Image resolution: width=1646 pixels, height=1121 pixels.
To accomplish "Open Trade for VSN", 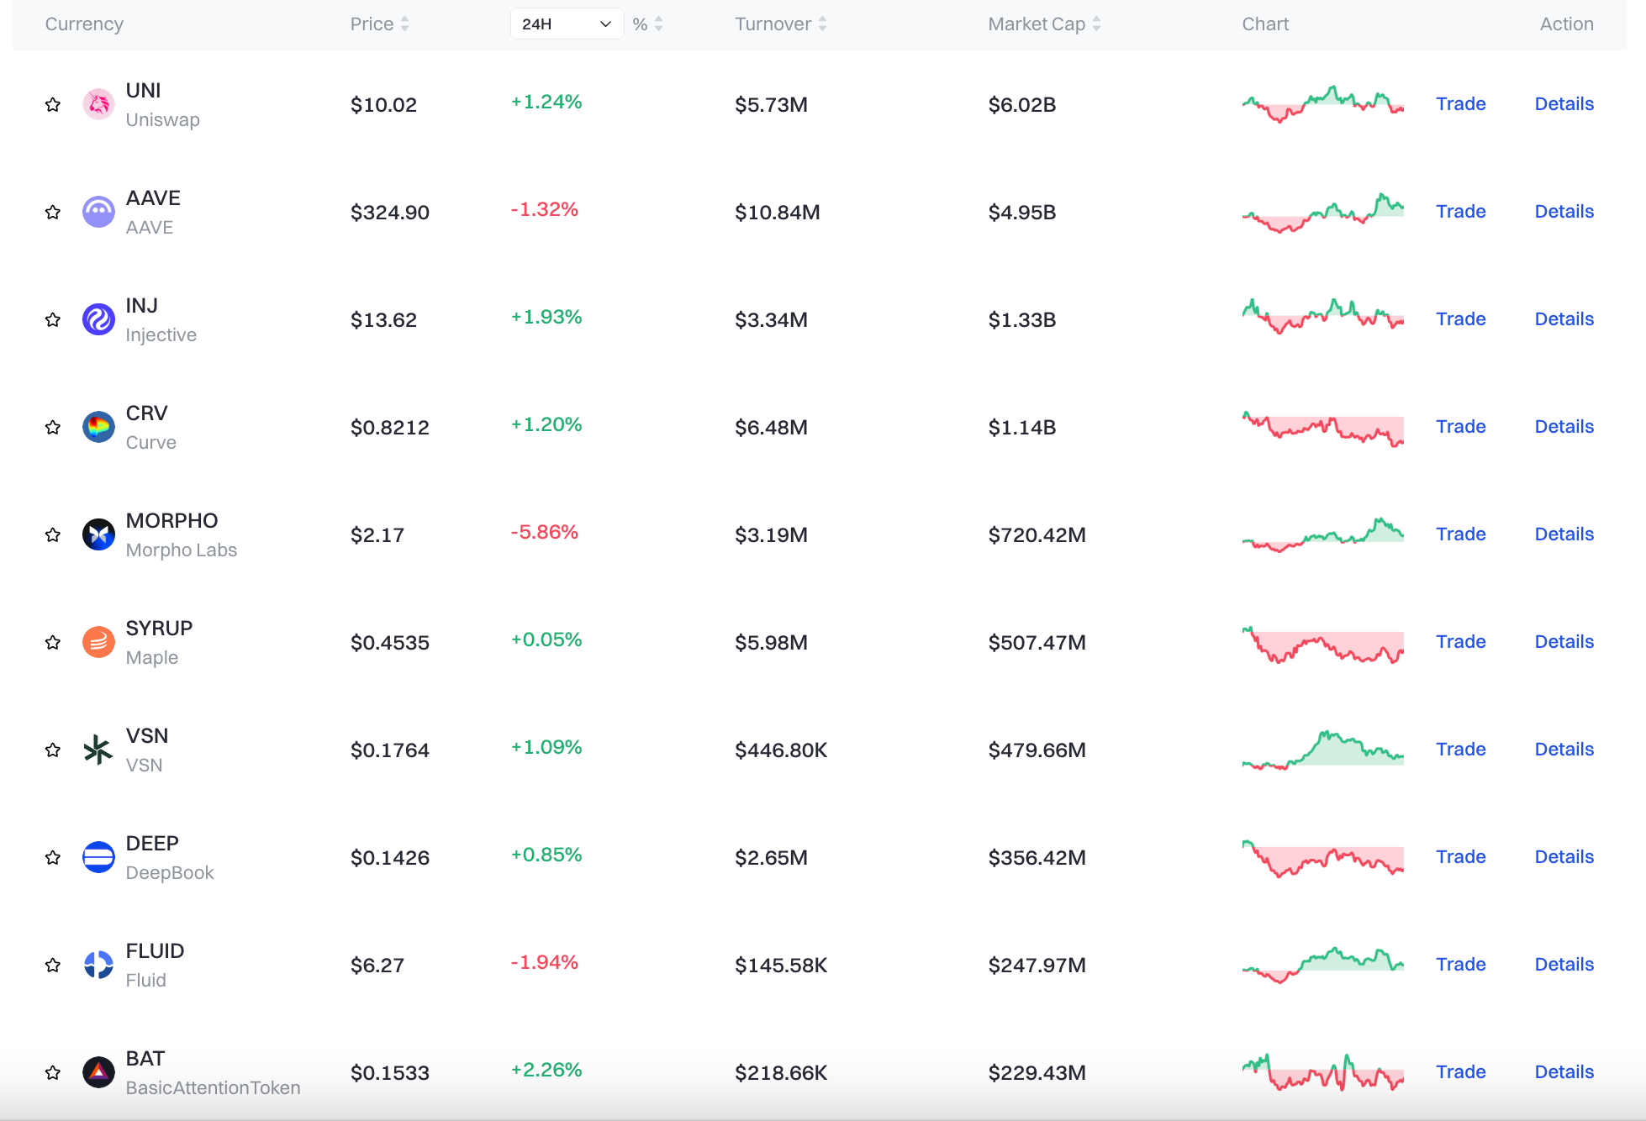I will tap(1460, 750).
